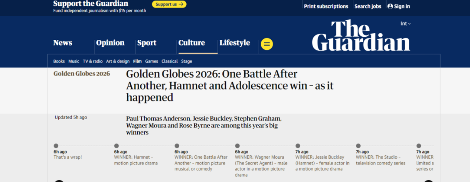Open the Art & design subsection
Viewport: 470px width, 182px height.
pyautogui.click(x=118, y=61)
